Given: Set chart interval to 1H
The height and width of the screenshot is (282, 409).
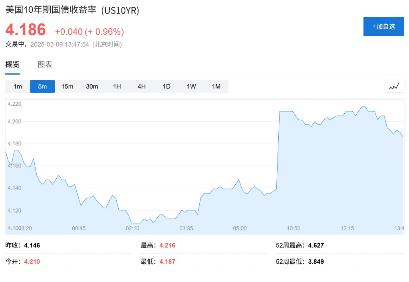Looking at the screenshot, I should [x=117, y=87].
